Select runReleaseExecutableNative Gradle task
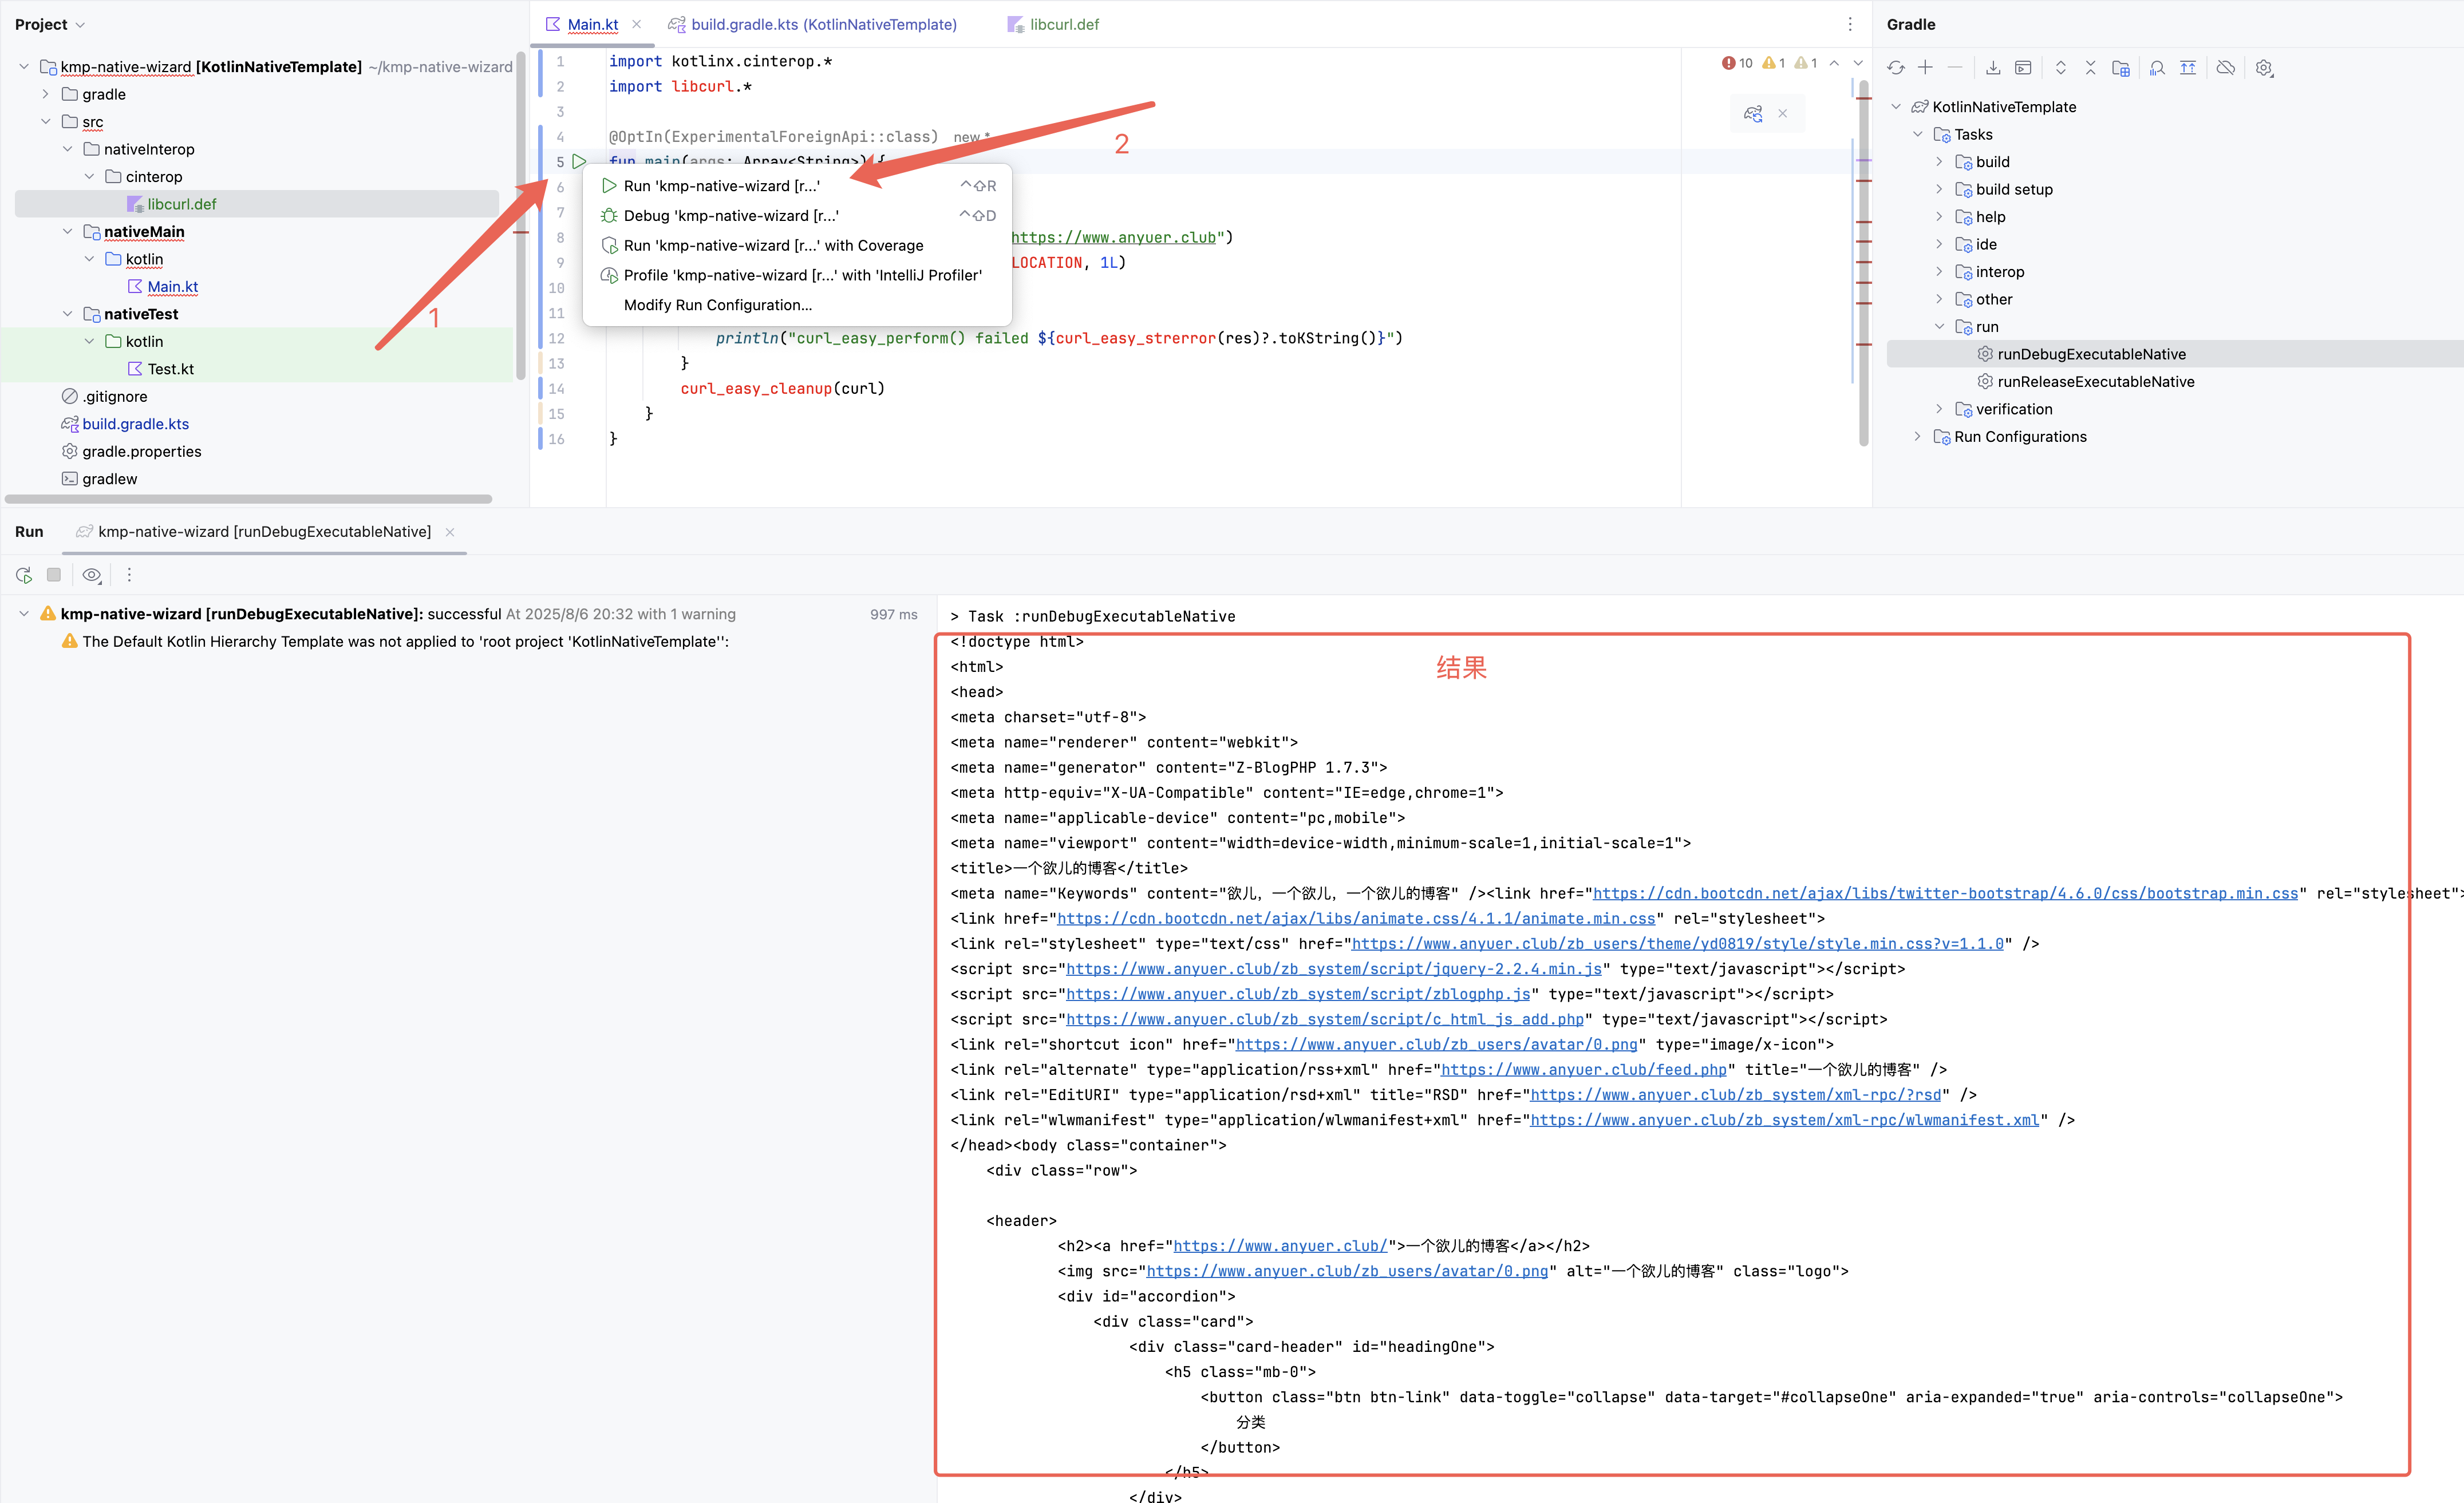The width and height of the screenshot is (2464, 1503). pyautogui.click(x=2095, y=382)
